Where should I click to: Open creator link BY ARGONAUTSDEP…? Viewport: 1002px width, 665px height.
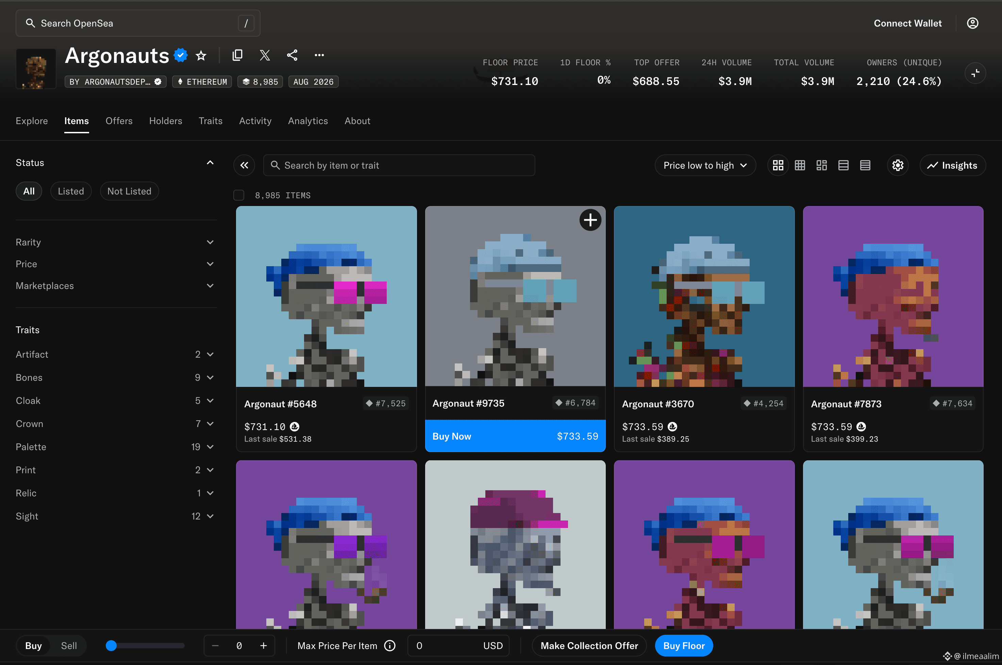click(115, 82)
